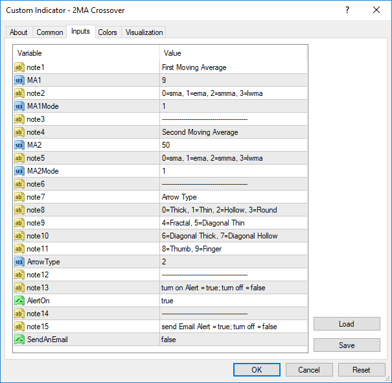Viewport: 392px width, 383px height.
Task: Click the string icon beside note6
Action: [19, 184]
